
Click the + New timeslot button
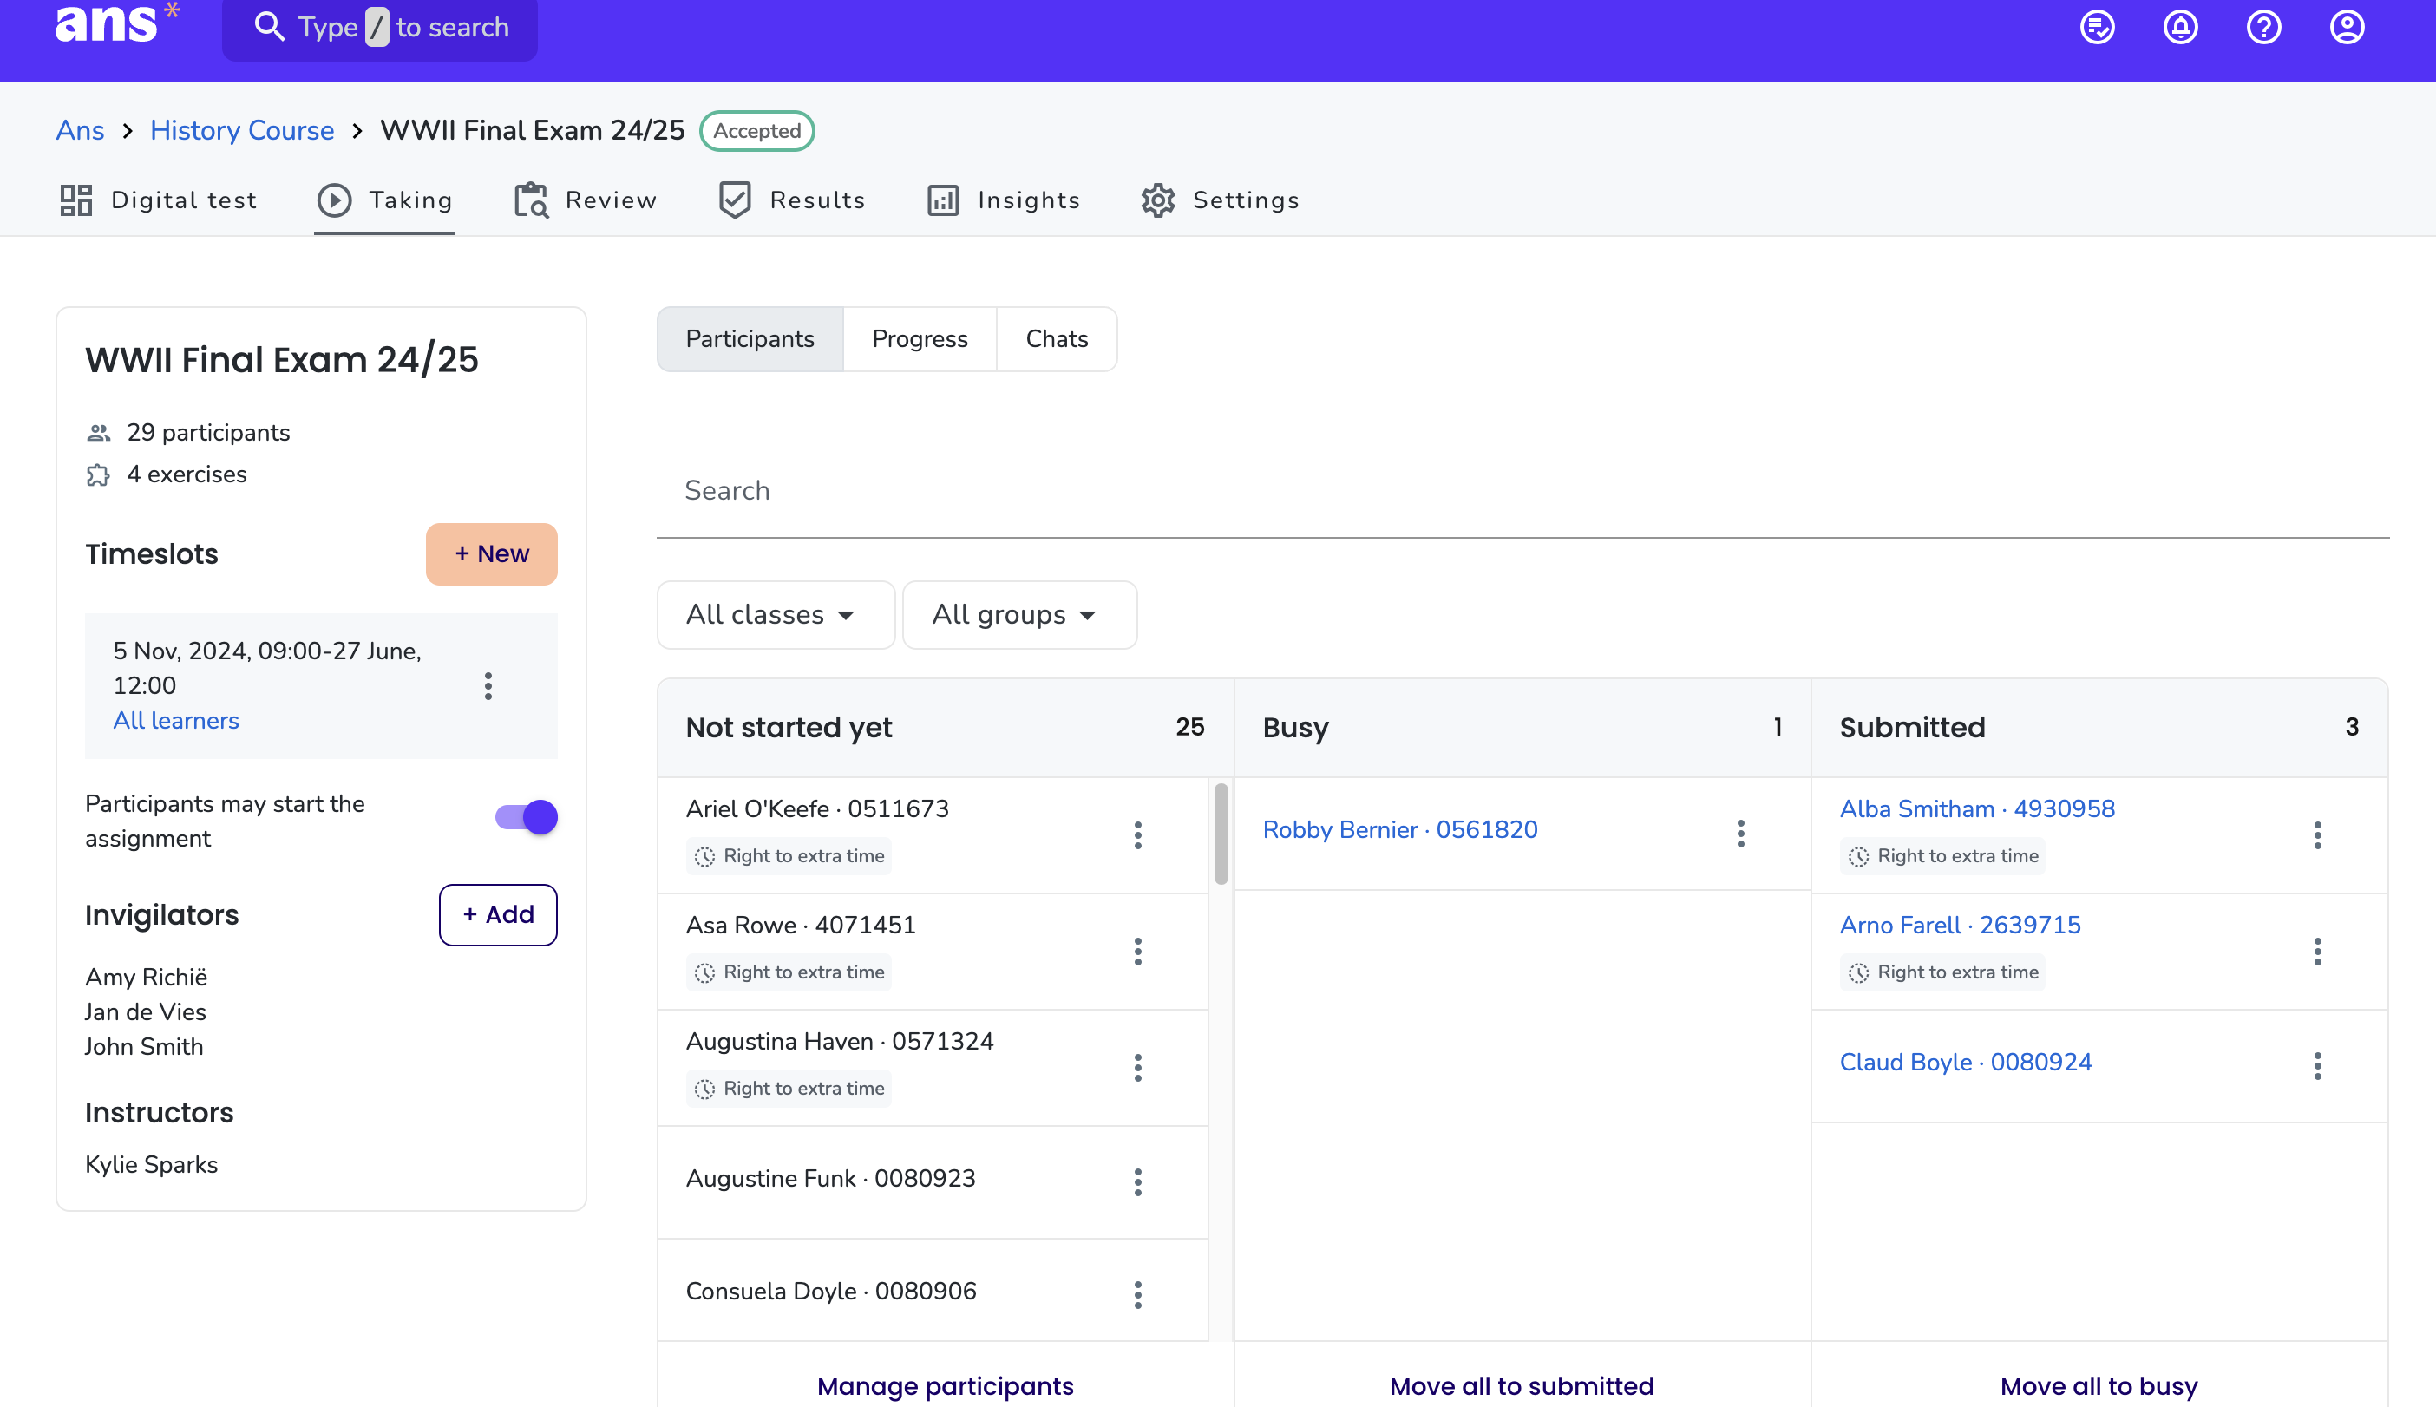491,553
